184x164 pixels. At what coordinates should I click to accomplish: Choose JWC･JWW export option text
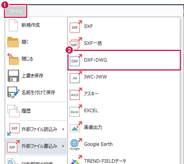[95, 77]
